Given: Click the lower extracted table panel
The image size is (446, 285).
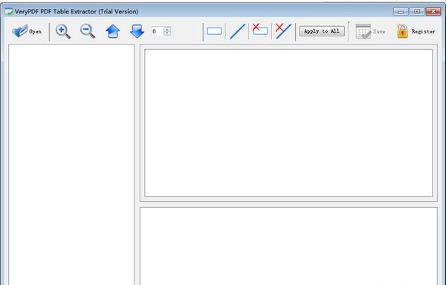Looking at the screenshot, I should pyautogui.click(x=288, y=246).
